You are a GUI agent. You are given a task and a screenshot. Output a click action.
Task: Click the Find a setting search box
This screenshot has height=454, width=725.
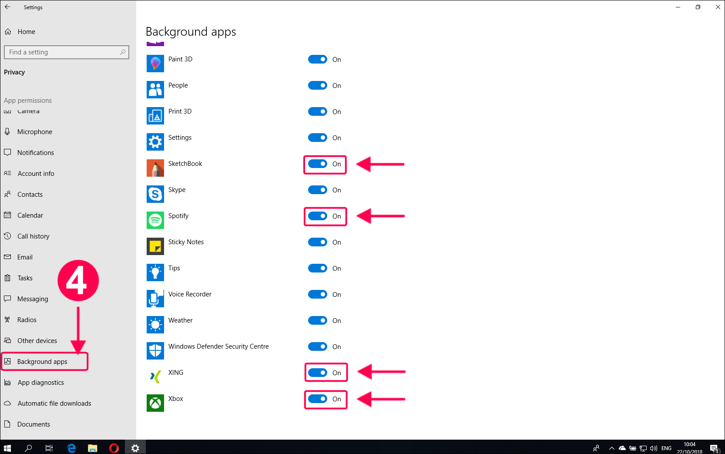(67, 52)
